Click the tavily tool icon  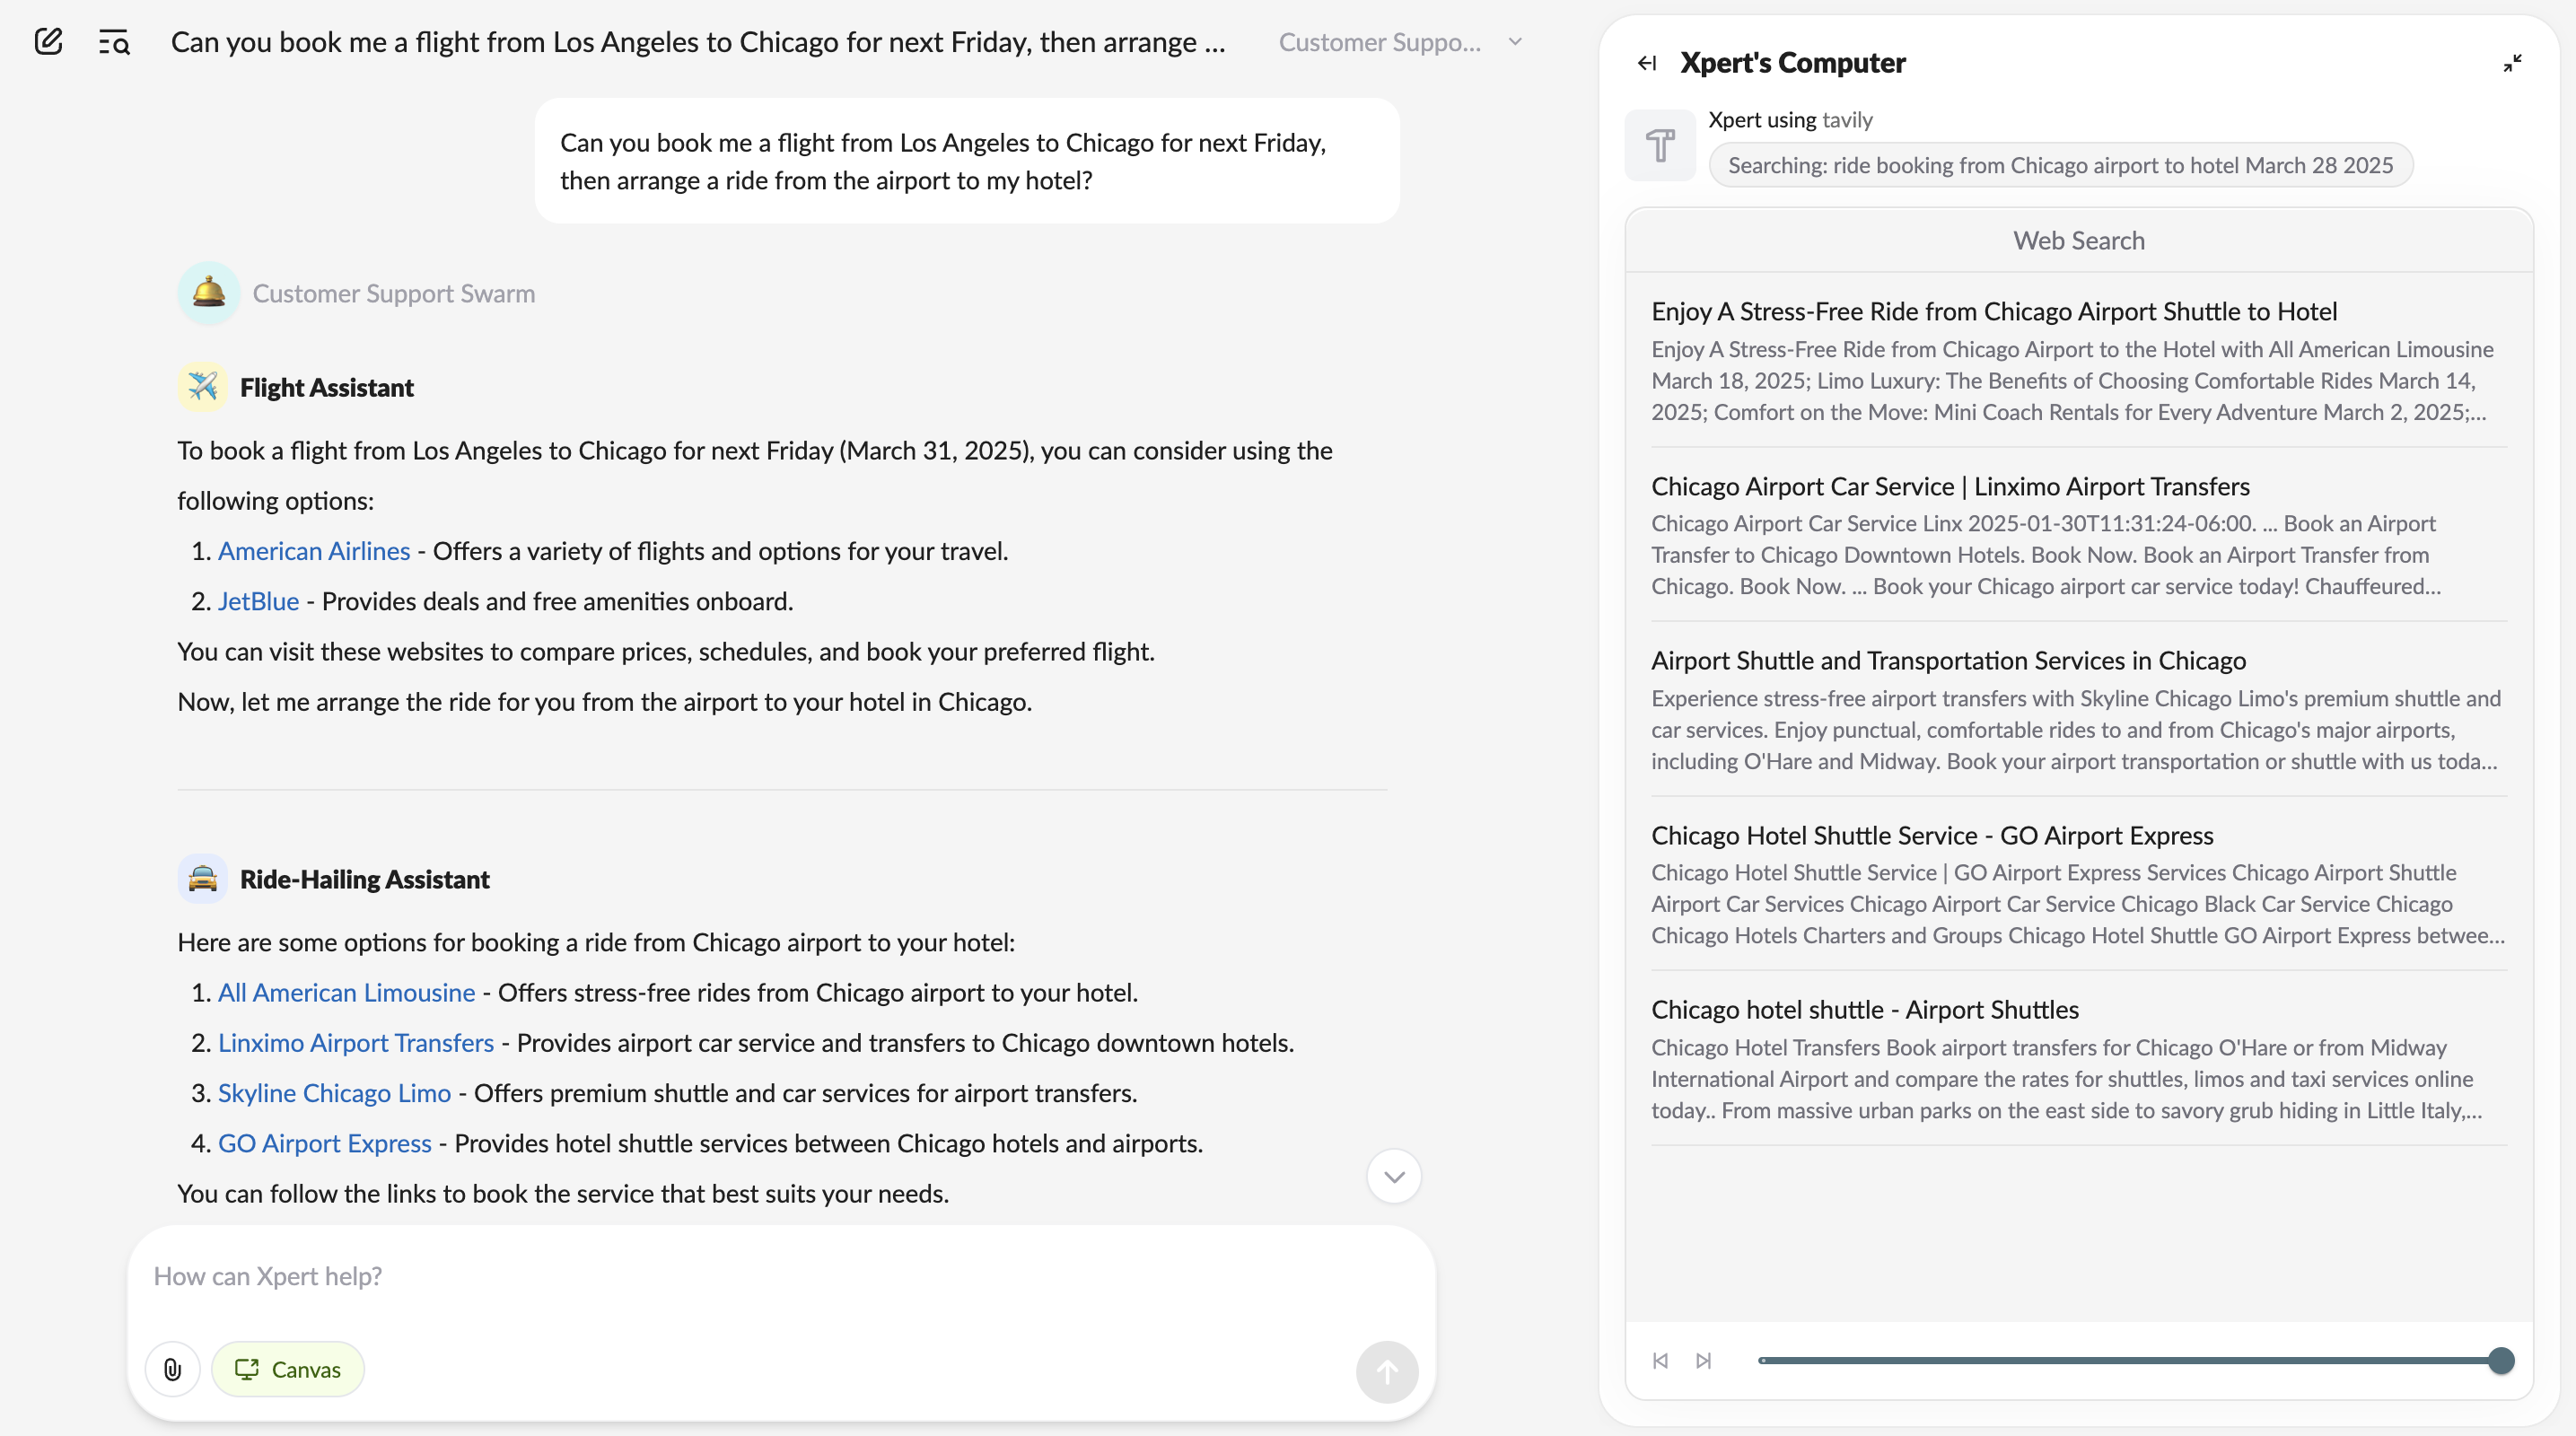[1660, 146]
